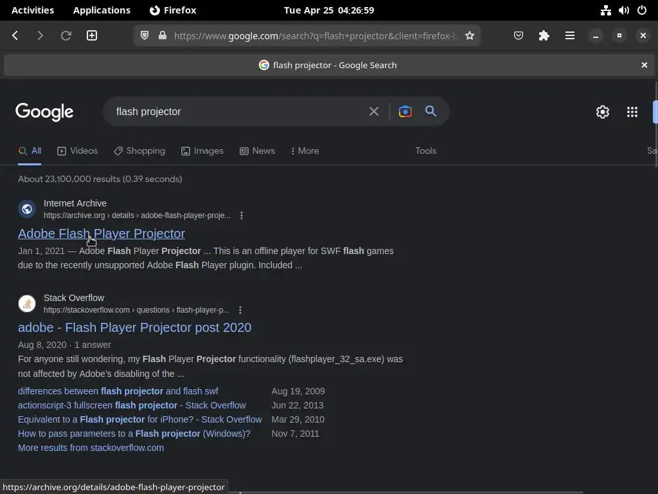Open Adobe Flash Player Projector result

102,233
